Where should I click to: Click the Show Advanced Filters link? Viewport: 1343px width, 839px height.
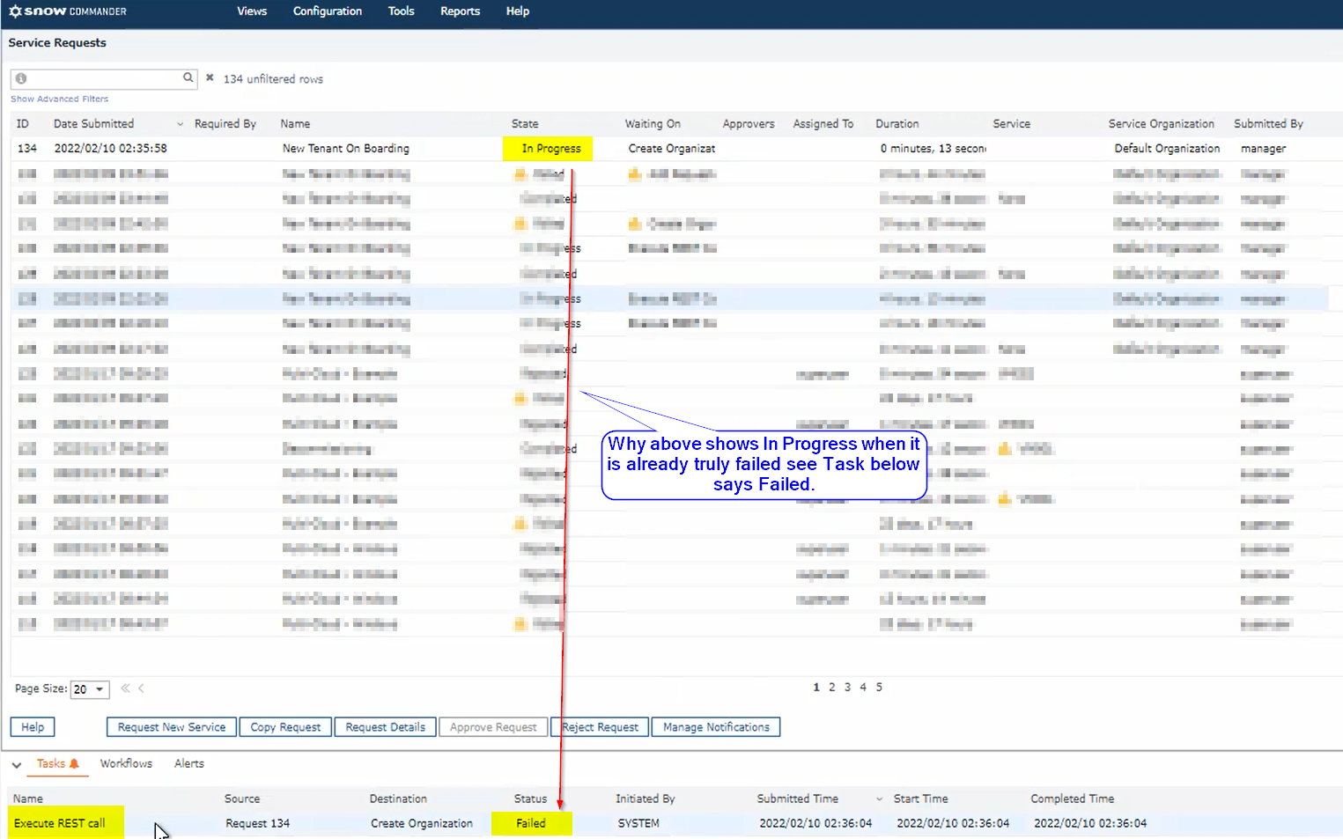pyautogui.click(x=59, y=99)
